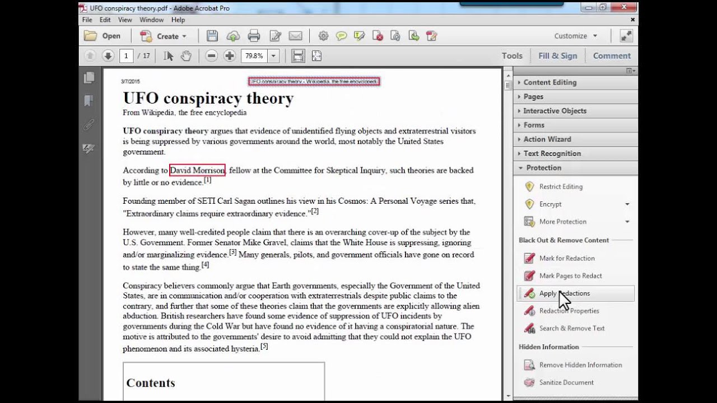This screenshot has height=403, width=717.
Task: Click the edit/sign document icon
Action: point(275,36)
